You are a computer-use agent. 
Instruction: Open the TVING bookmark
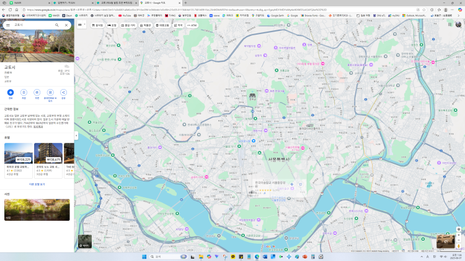[x=170, y=15]
